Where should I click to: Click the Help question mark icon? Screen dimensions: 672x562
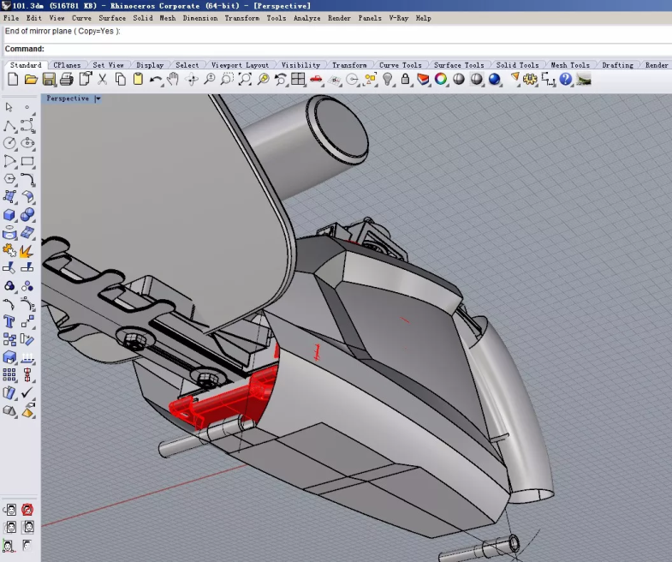(x=566, y=80)
